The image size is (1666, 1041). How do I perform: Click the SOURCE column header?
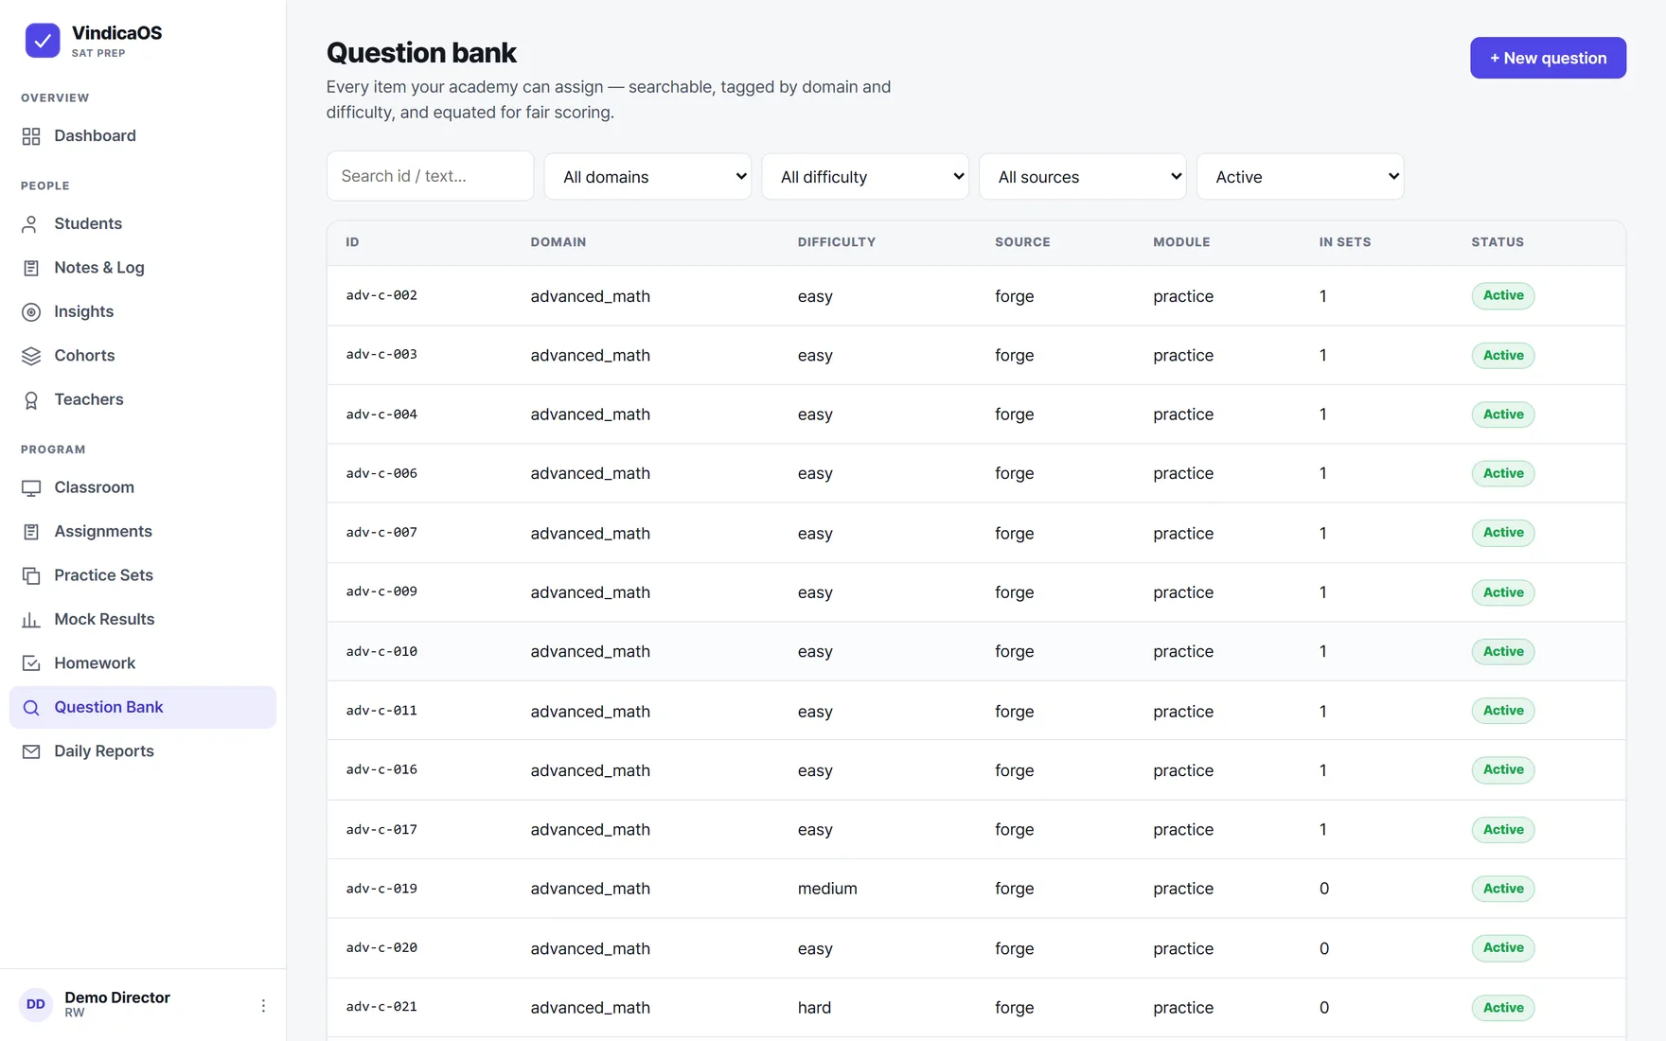click(x=1022, y=242)
